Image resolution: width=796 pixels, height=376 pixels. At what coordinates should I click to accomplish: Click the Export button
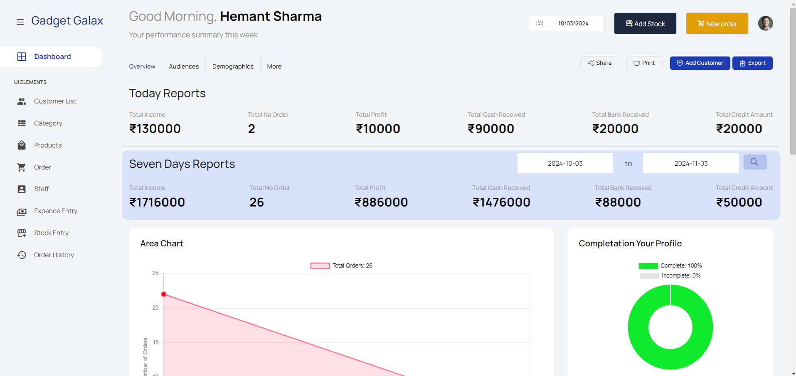[x=752, y=63]
